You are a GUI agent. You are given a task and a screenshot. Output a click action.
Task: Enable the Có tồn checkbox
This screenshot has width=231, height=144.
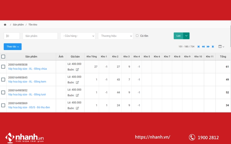(137, 36)
